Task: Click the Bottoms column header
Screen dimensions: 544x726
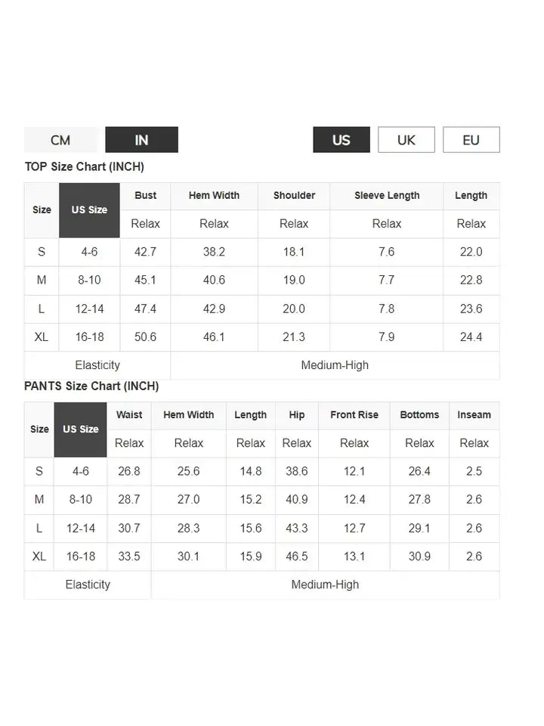Action: pos(419,415)
